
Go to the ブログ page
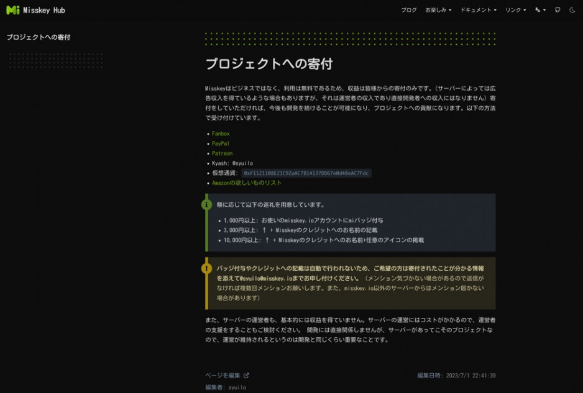(x=409, y=10)
